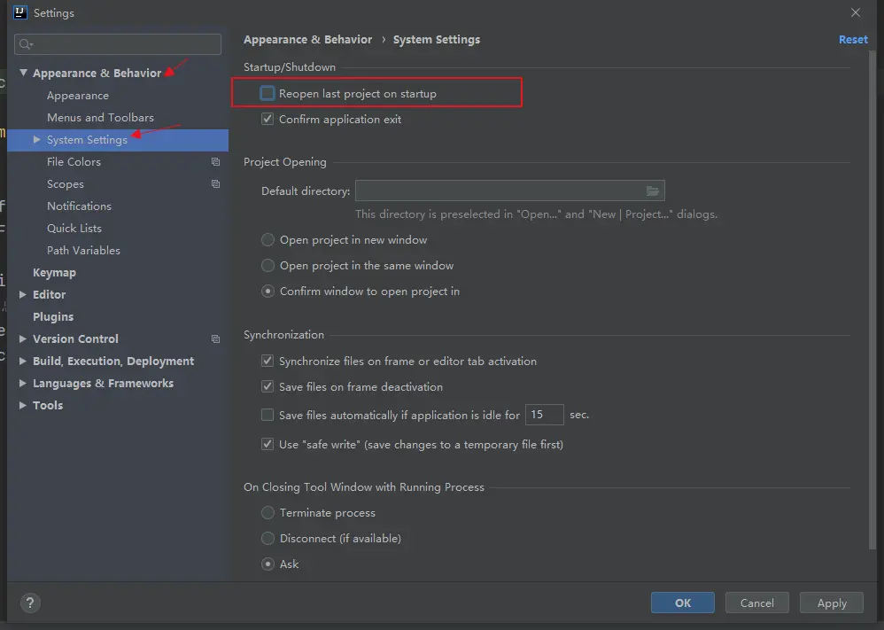Browse for default directory folder icon
The width and height of the screenshot is (884, 630).
(652, 191)
